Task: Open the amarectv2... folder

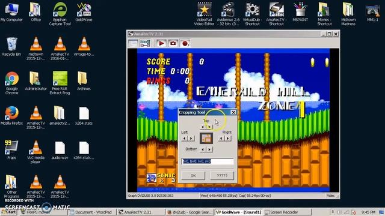Action: click(x=60, y=116)
